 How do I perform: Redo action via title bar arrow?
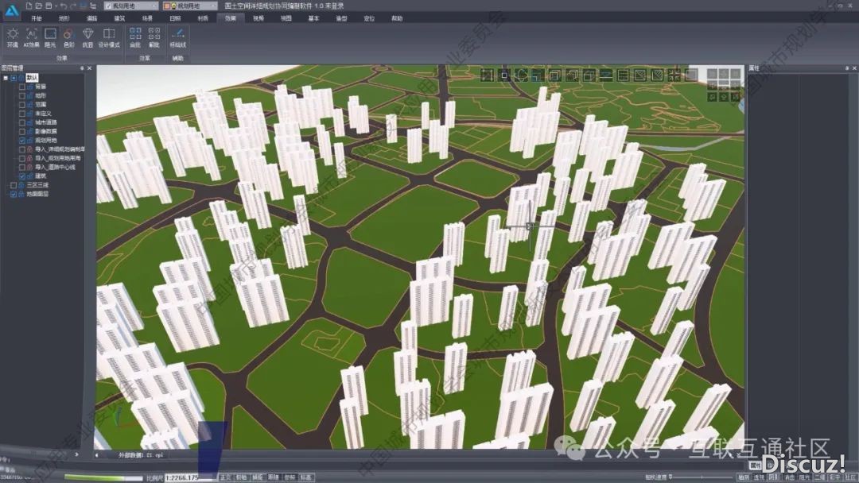point(73,6)
